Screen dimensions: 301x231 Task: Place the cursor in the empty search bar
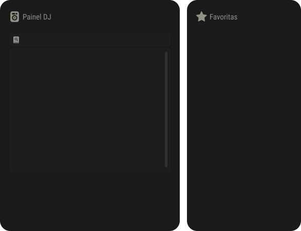pos(94,40)
